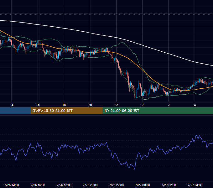Click the 7/27 00:00 date label
213x188 pixels.
pos(143,185)
